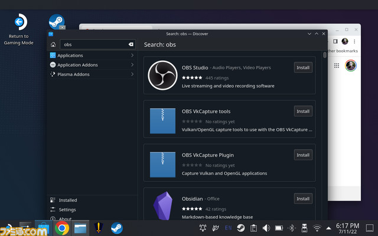Click the Steam tray icon
Viewport: 378px width, 236px height.
coord(240,228)
